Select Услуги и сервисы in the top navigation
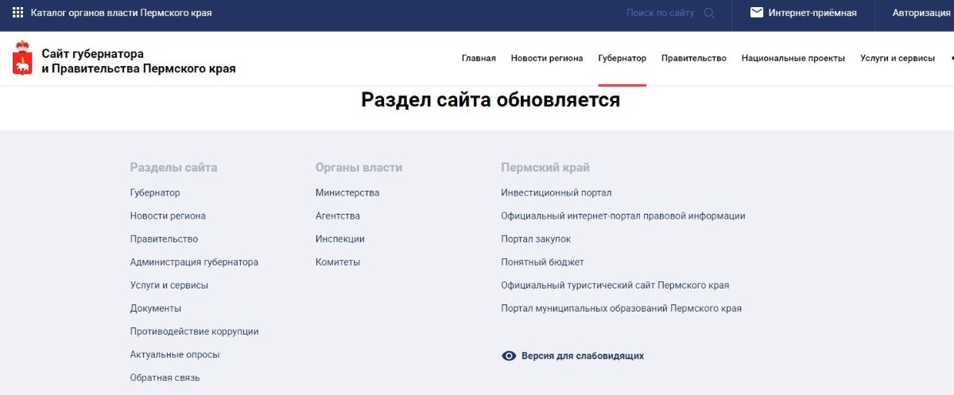The height and width of the screenshot is (395, 954). tap(897, 58)
